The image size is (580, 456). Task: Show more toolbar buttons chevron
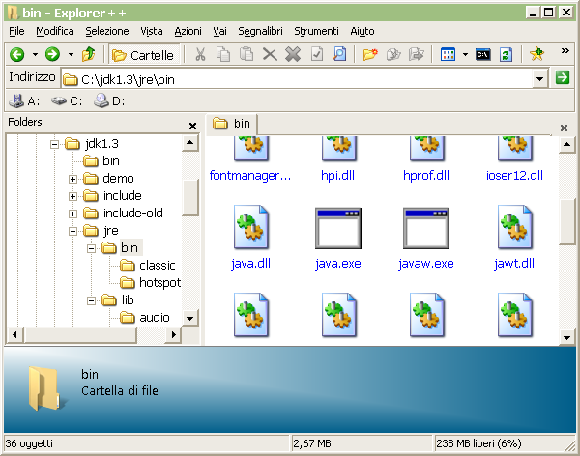[x=565, y=50]
